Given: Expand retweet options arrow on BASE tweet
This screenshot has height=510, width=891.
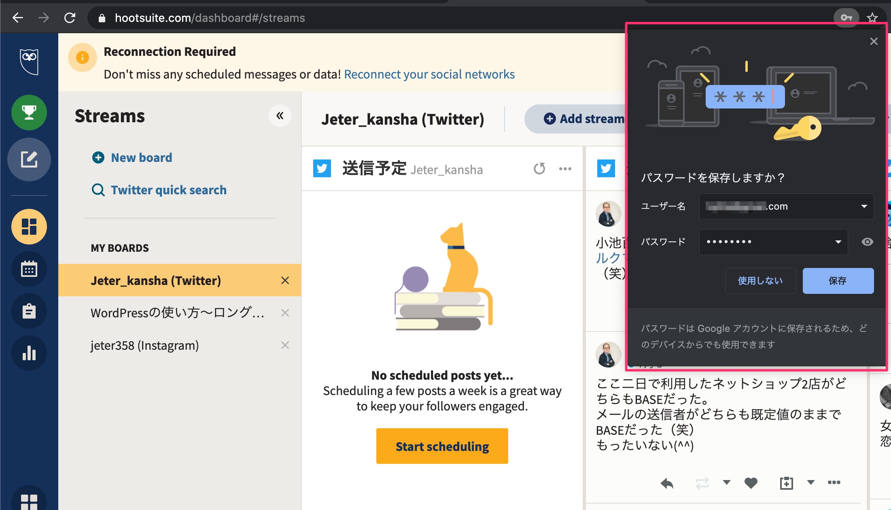Looking at the screenshot, I should (x=727, y=482).
